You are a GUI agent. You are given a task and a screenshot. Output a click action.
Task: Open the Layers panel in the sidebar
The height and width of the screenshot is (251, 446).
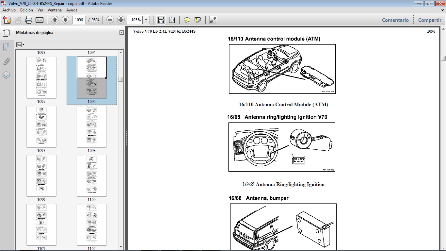pos(6,75)
